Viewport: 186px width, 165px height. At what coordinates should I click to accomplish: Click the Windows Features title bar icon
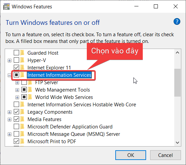(x=6, y=6)
